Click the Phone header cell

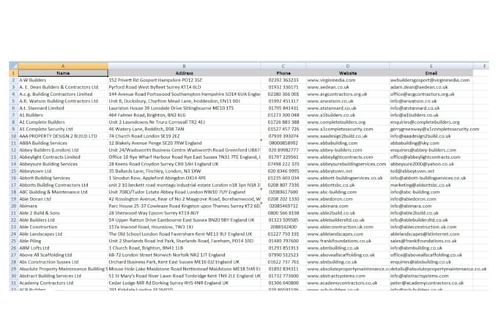[x=283, y=73]
